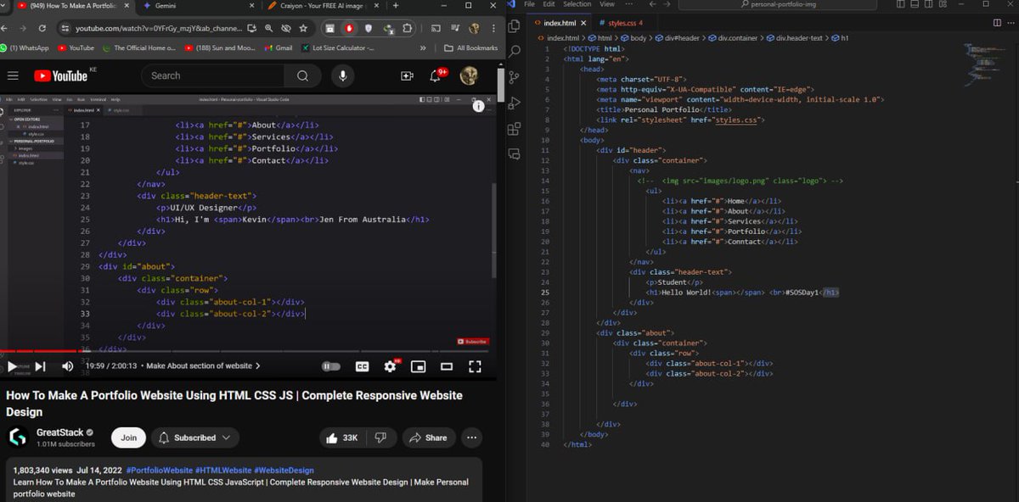Open YouTube notifications bell
The image size is (1019, 502).
(436, 76)
